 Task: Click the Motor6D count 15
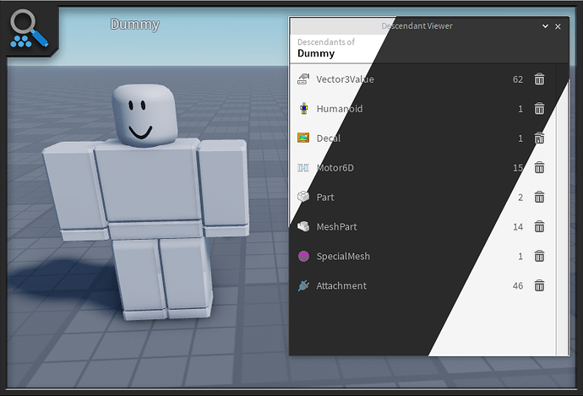coord(518,167)
